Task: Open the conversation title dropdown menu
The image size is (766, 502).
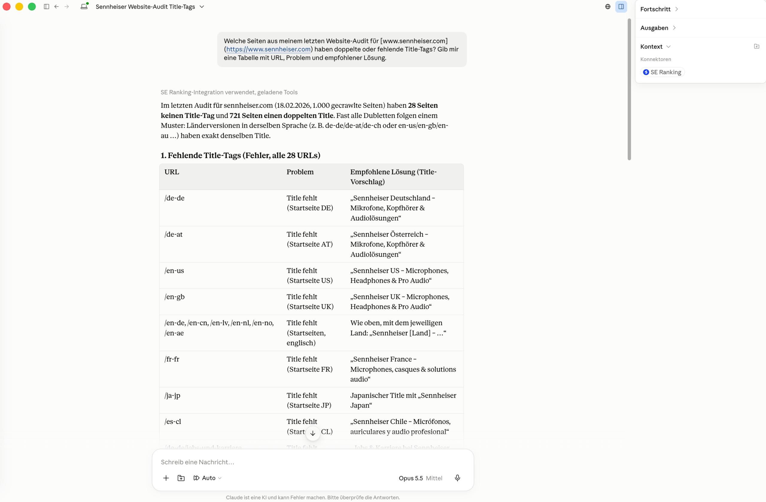Action: (202, 7)
